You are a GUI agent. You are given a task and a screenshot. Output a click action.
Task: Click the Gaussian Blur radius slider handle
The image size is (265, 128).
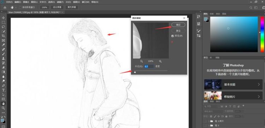(135, 72)
